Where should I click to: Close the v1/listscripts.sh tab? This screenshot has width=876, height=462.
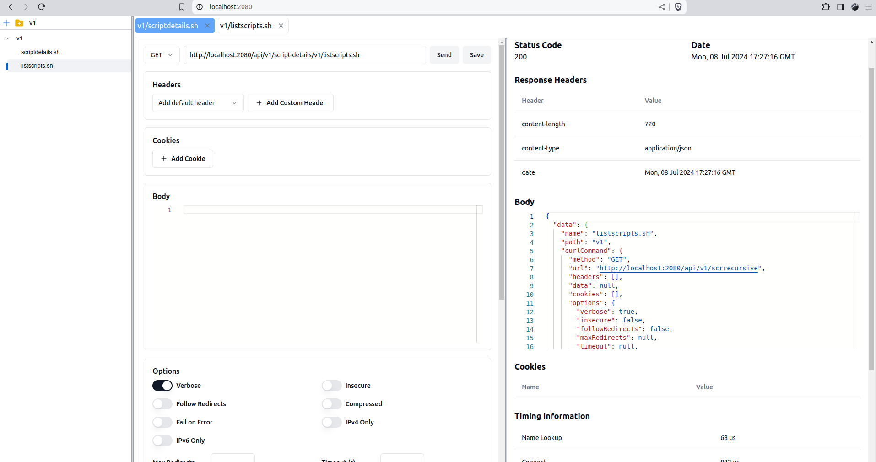(x=281, y=26)
